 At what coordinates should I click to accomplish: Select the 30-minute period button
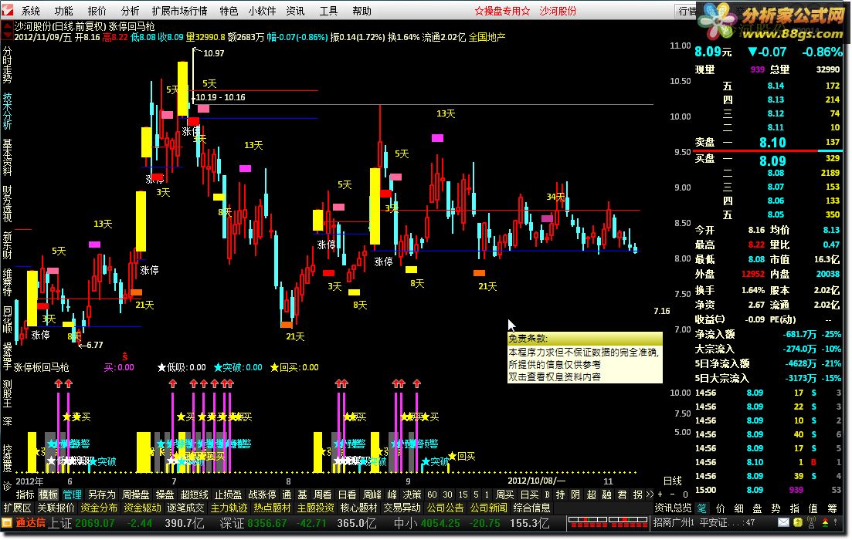pos(447,494)
